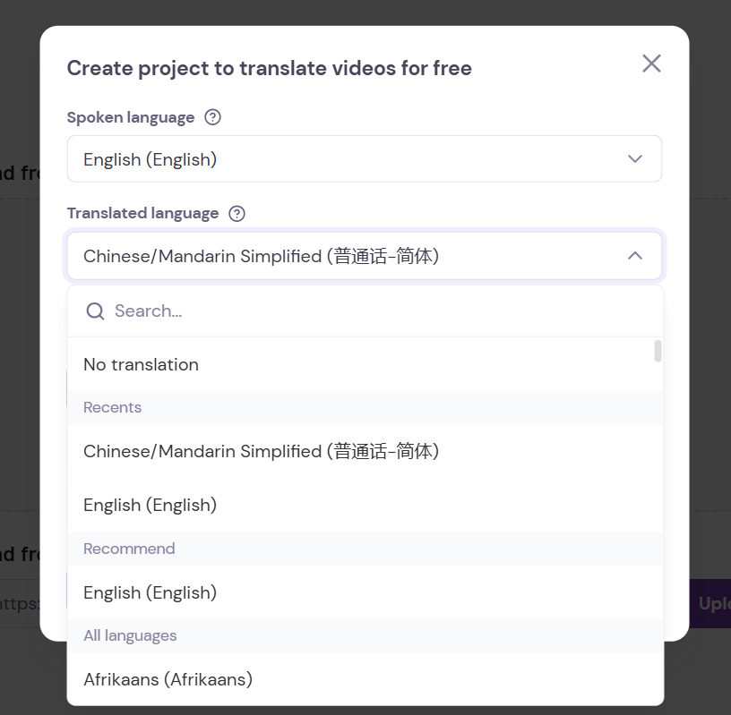The height and width of the screenshot is (715, 731).
Task: Choose Chinese/Mandarin Simplified under Recents
Action: [x=261, y=451]
